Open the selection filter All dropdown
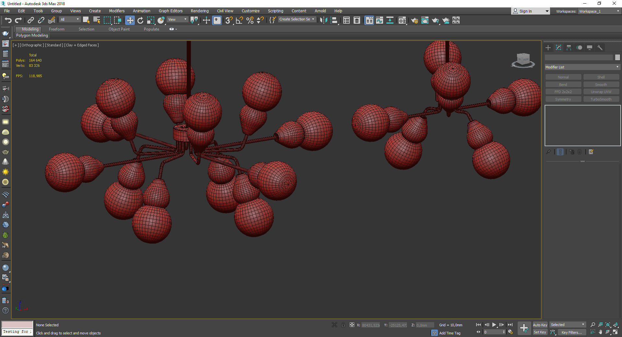 (x=70, y=19)
